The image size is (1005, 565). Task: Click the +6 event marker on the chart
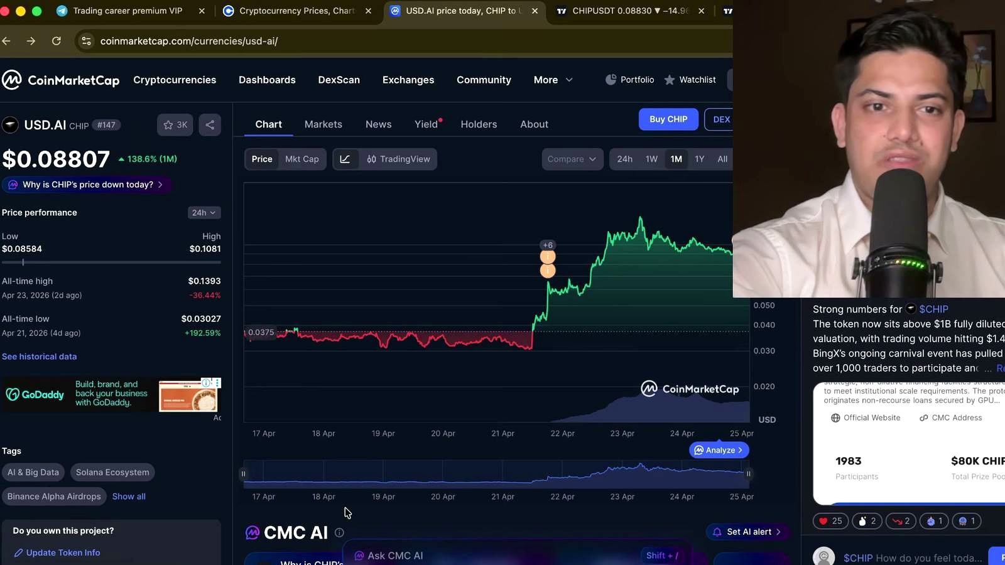pos(548,245)
